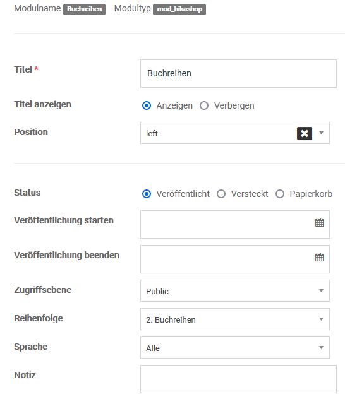Image resolution: width=345 pixels, height=399 pixels.
Task: Click the Titel anzeigen label
Action: [x=42, y=104]
